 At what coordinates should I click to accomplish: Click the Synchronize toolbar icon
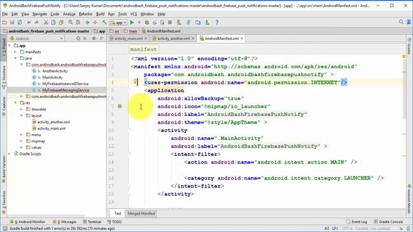pyautogui.click(x=20, y=23)
